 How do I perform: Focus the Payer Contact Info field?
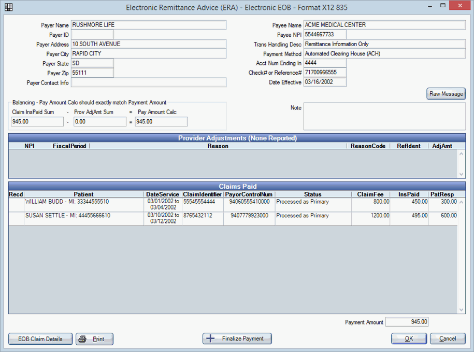coord(148,82)
